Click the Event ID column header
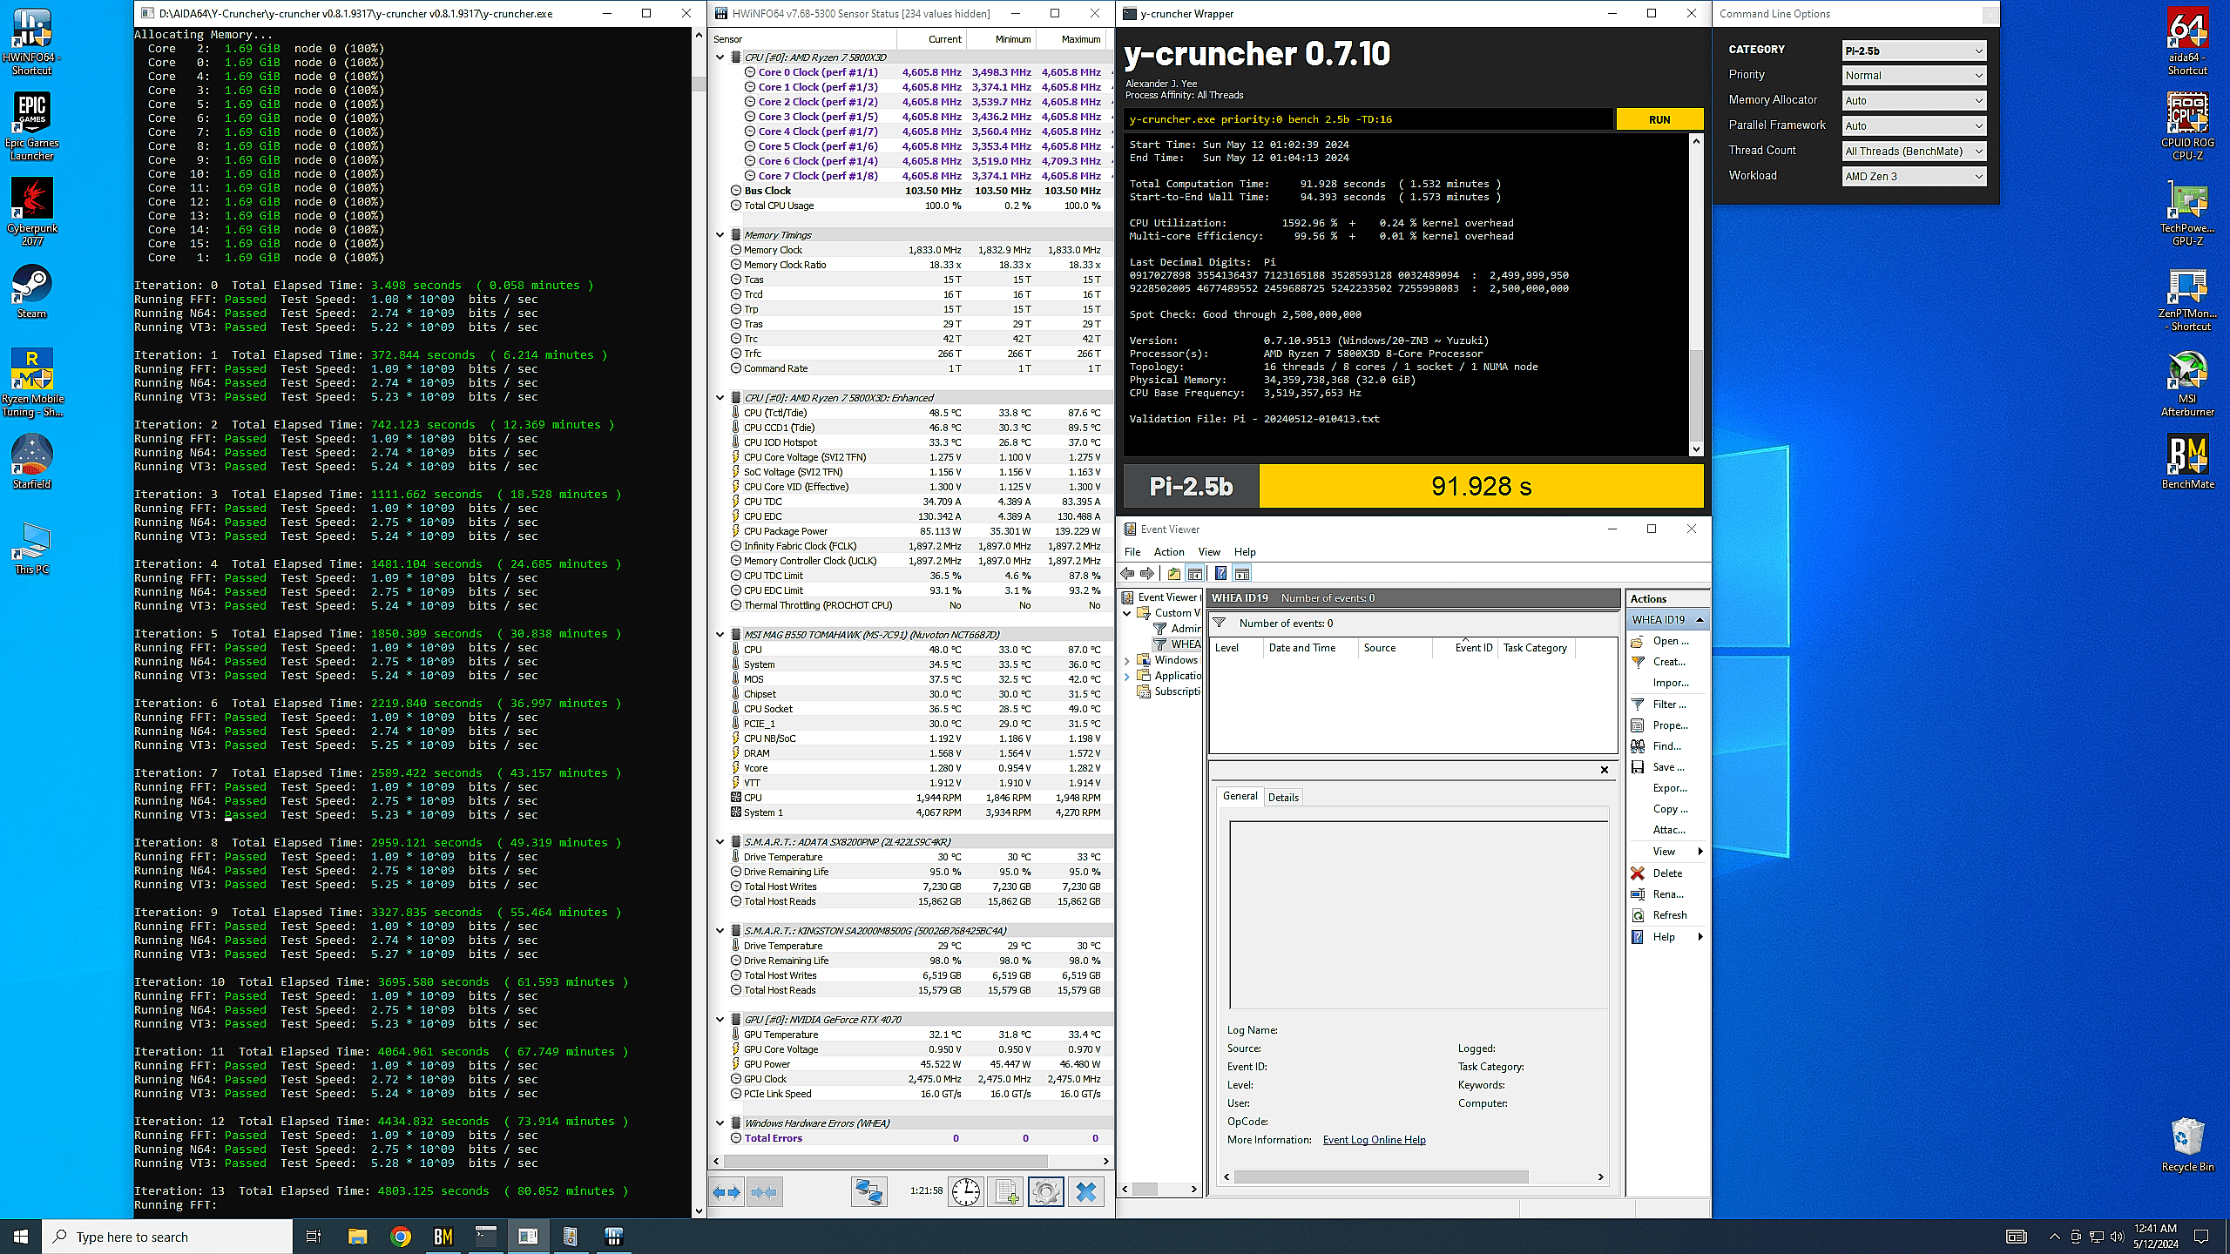This screenshot has width=2230, height=1254. click(x=1473, y=648)
